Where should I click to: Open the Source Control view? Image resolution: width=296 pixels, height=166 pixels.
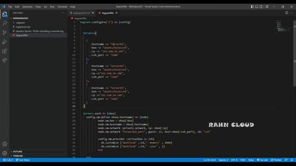click(x=5, y=32)
